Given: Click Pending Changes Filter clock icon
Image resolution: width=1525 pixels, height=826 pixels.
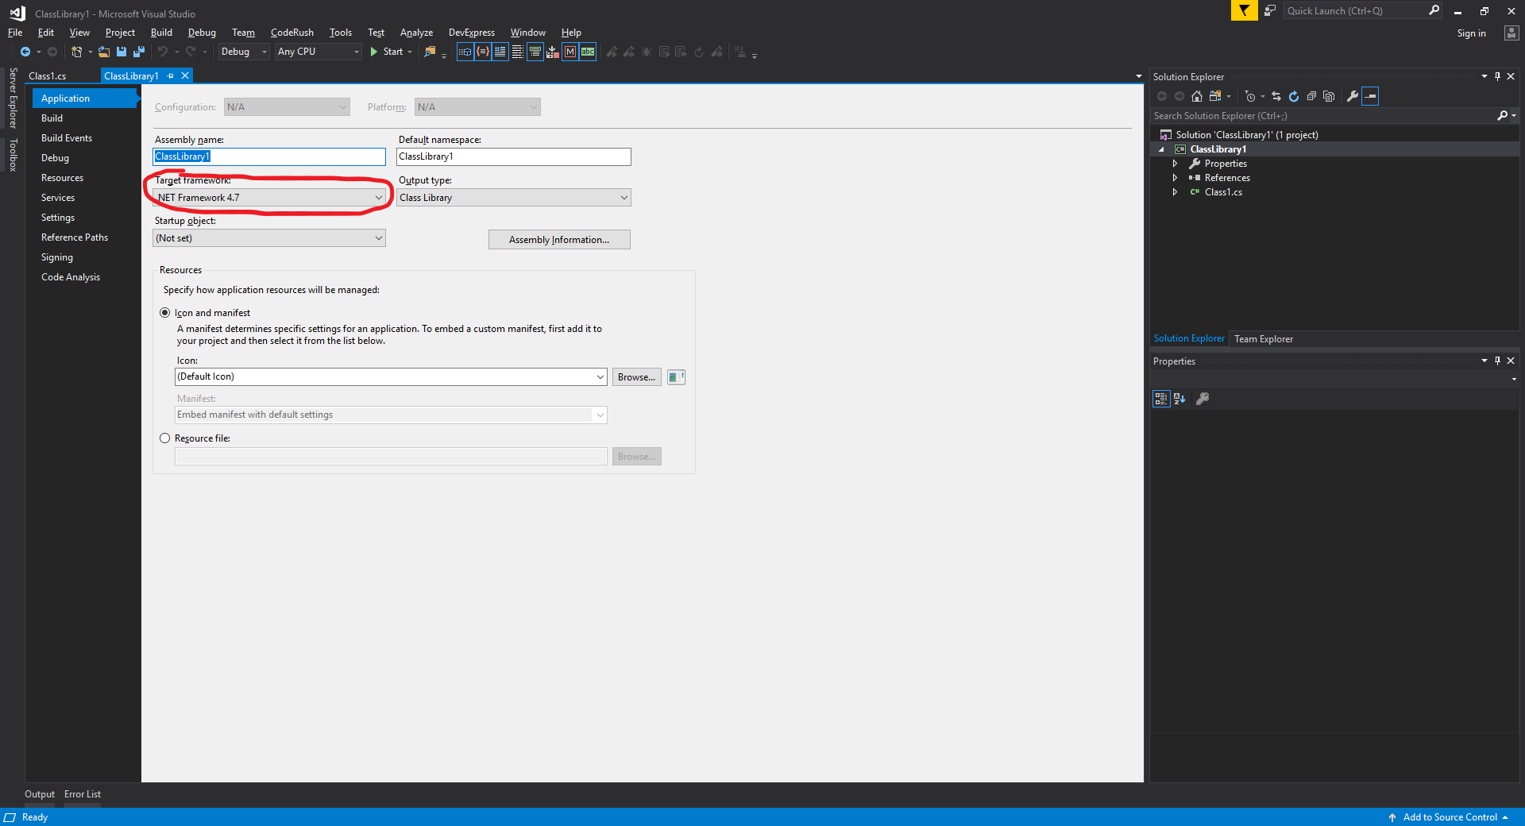Looking at the screenshot, I should coord(1250,96).
